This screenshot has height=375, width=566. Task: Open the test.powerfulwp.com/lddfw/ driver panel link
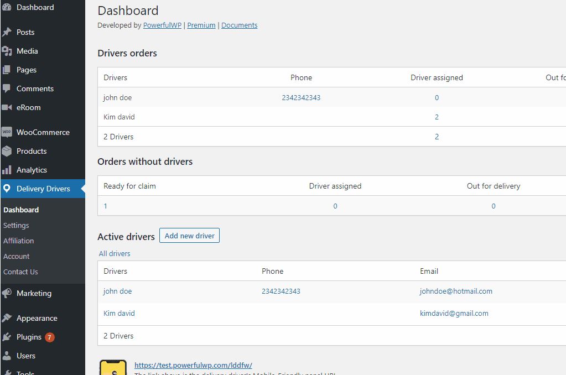coord(193,365)
